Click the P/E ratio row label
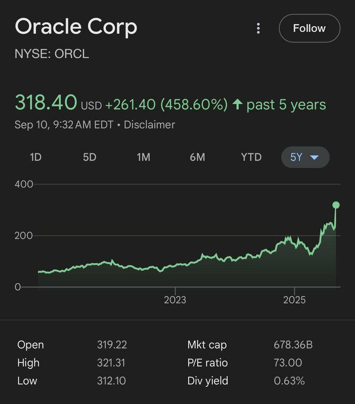This screenshot has width=355, height=404. (x=207, y=363)
